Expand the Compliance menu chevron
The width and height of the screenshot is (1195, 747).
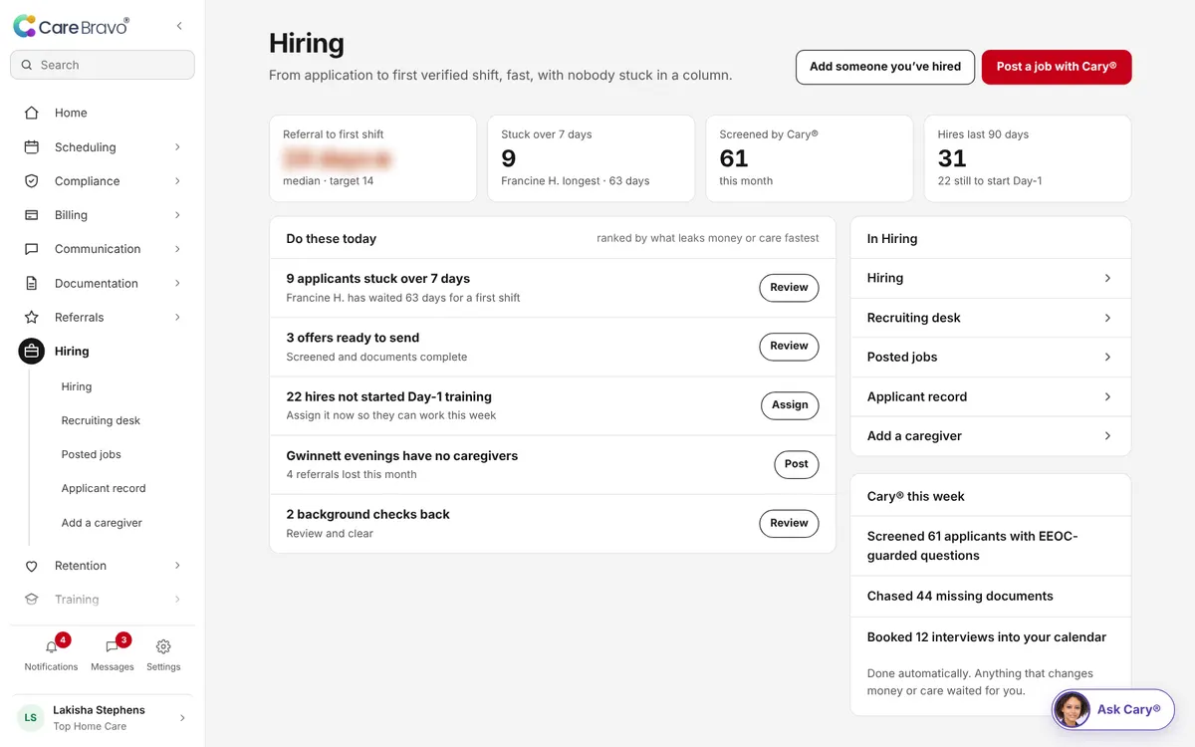click(x=178, y=181)
